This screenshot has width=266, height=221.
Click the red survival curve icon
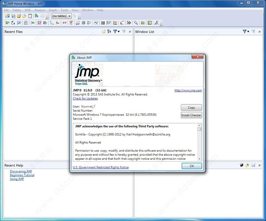pos(122,23)
